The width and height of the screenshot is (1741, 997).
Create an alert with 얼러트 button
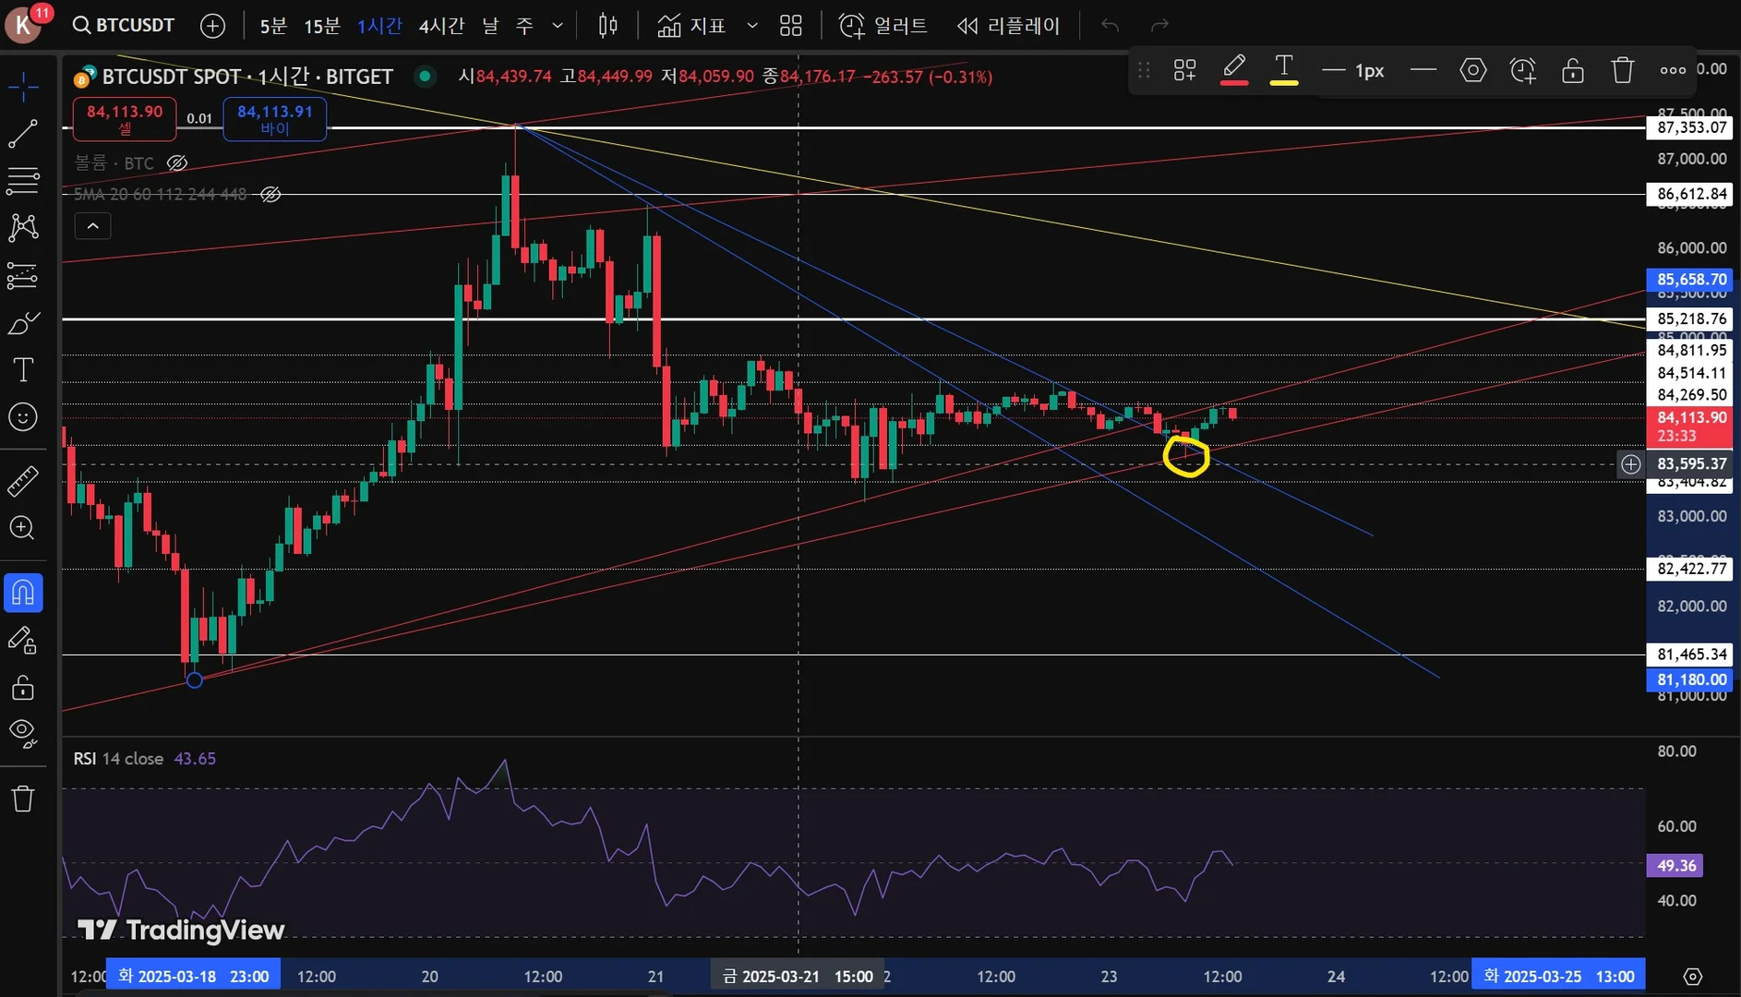[x=883, y=26]
